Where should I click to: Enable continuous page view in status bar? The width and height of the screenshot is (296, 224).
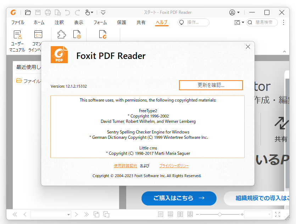pyautogui.click(x=171, y=214)
